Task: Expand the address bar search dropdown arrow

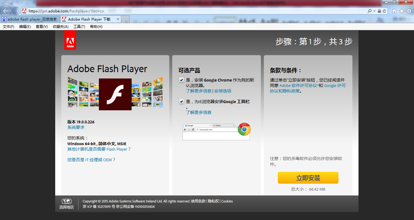Action: tap(375, 11)
